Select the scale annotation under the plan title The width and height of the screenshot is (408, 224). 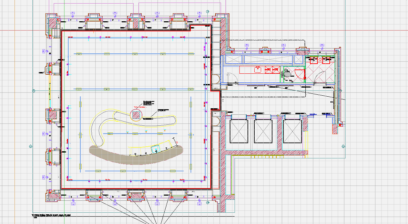coord(35,218)
